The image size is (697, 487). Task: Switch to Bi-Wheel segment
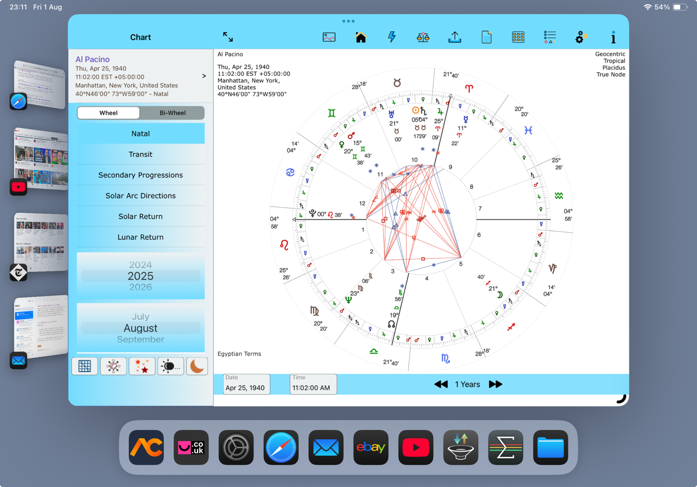pyautogui.click(x=172, y=113)
